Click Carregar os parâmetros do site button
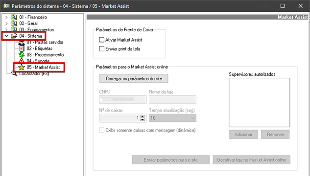The height and width of the screenshot is (176, 310). [134, 79]
